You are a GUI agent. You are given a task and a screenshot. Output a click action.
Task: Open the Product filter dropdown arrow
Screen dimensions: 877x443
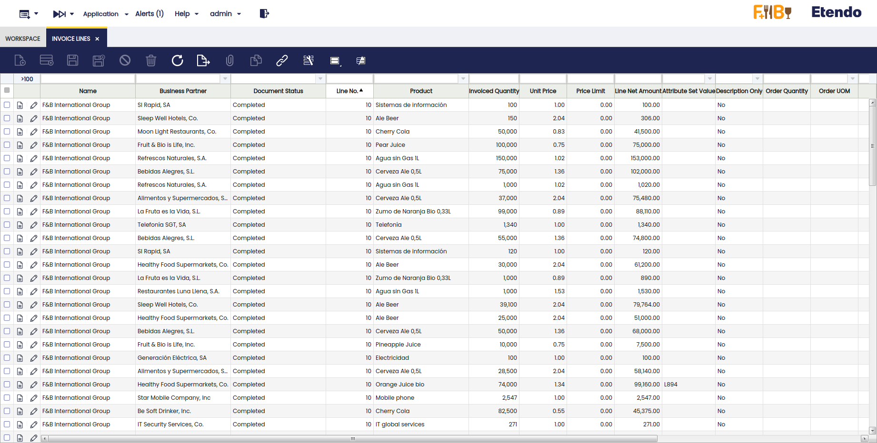463,79
